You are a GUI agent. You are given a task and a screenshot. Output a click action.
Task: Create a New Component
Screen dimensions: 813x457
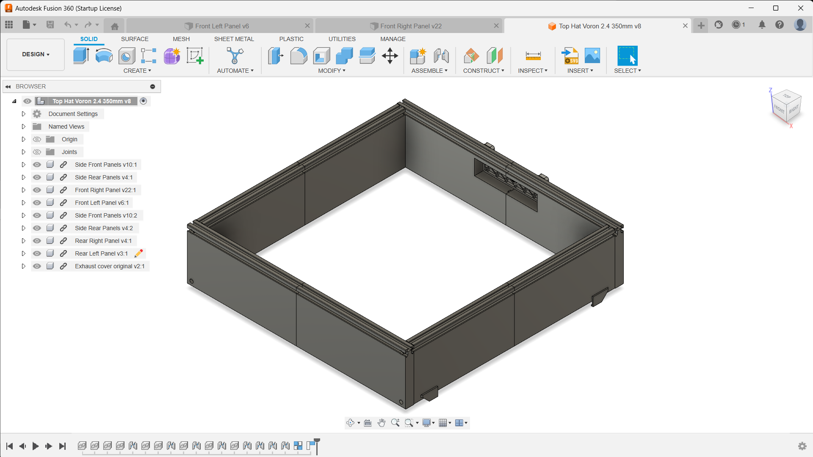[418, 55]
